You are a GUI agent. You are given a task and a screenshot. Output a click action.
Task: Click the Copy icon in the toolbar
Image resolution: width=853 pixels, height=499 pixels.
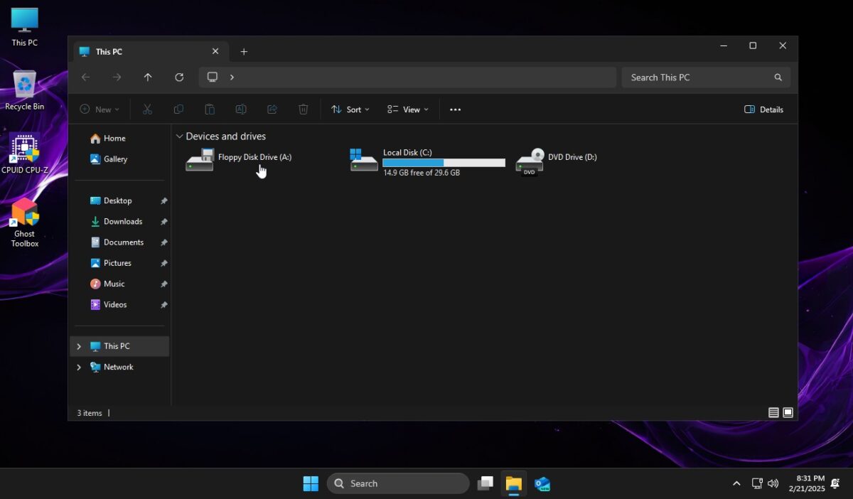(178, 109)
